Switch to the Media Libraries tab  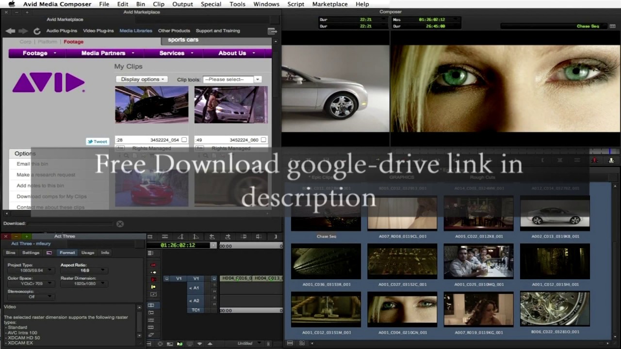[136, 31]
